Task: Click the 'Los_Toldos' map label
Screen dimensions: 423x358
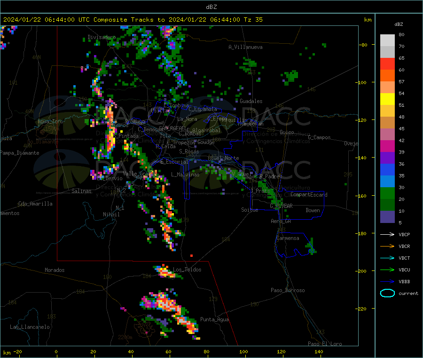Action: (x=187, y=270)
